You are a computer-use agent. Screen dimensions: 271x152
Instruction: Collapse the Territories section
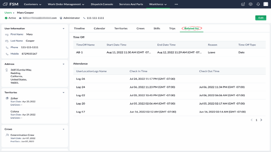[x=64, y=92]
